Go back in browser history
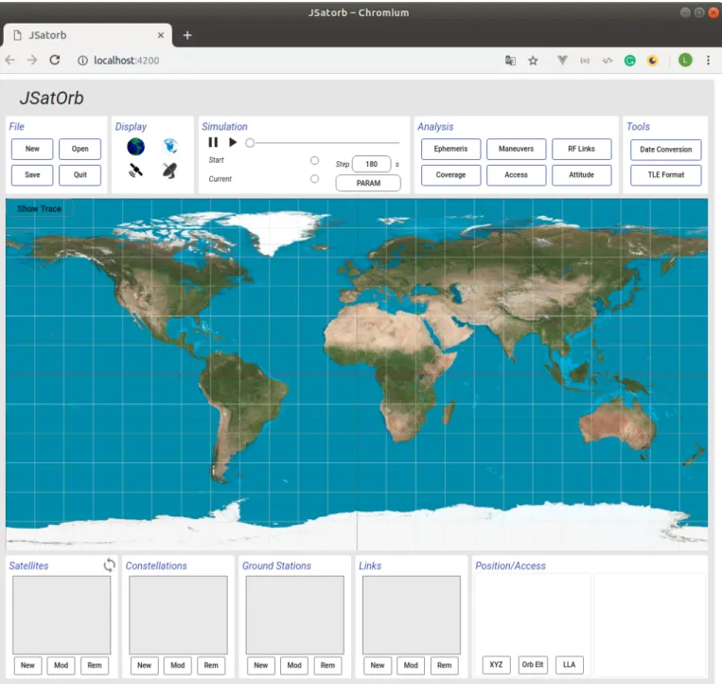Viewport: 722px width, 684px height. 10,61
